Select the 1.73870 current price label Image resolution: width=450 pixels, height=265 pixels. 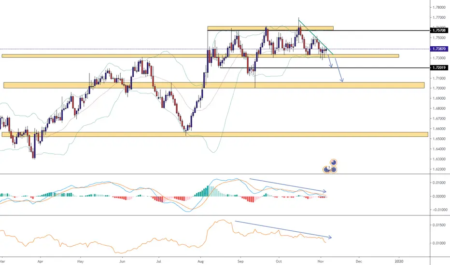click(x=439, y=49)
